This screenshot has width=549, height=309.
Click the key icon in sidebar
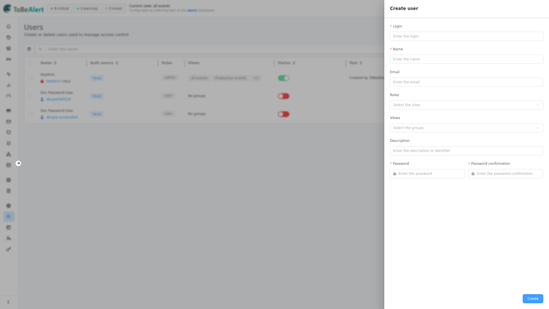(x=9, y=249)
